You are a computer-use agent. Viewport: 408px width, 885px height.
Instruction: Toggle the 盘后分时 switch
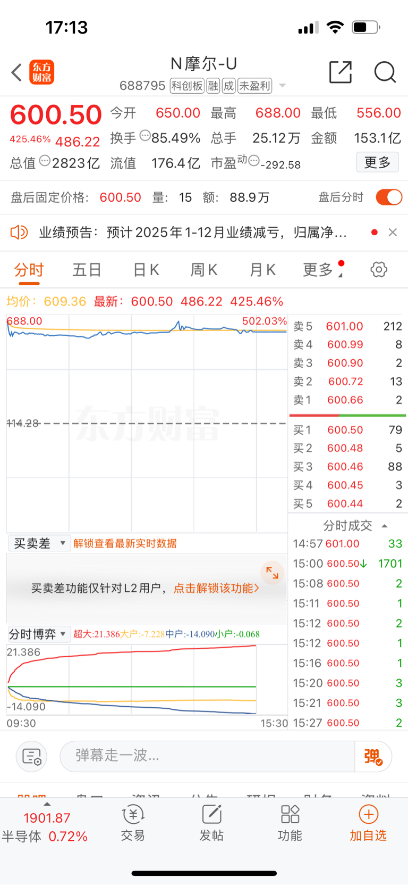pyautogui.click(x=389, y=197)
